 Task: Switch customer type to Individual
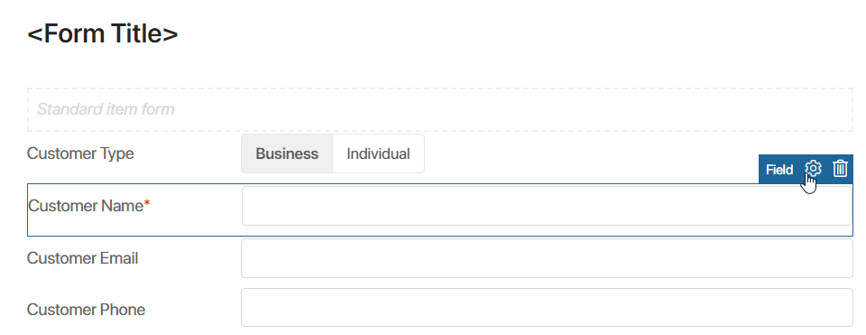click(x=378, y=154)
